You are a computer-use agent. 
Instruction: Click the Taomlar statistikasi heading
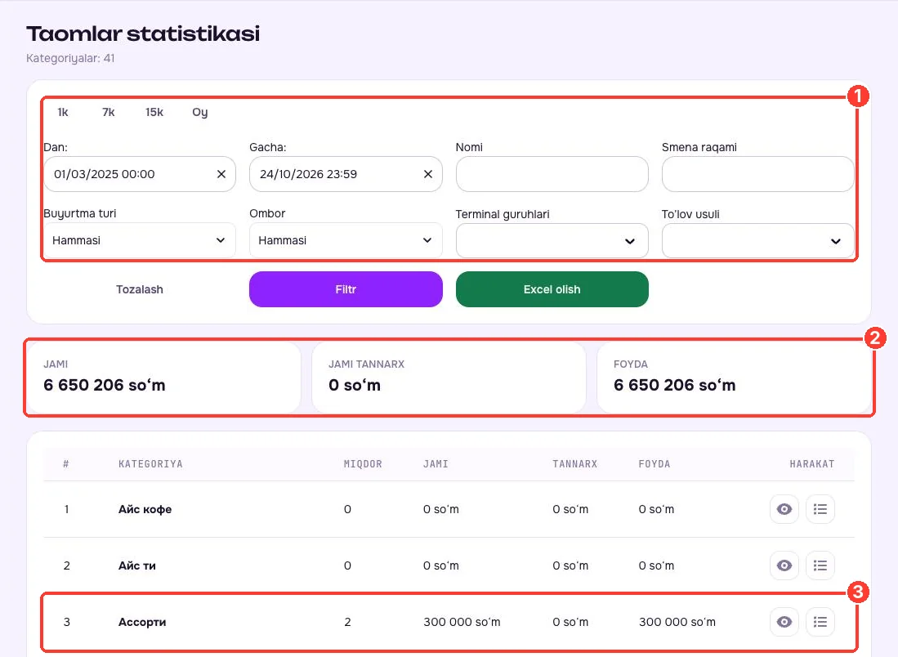[143, 34]
